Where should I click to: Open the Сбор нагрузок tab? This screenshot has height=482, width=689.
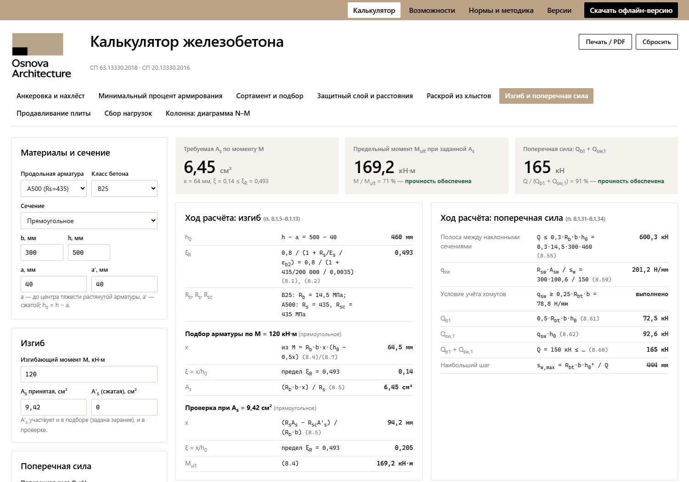pyautogui.click(x=128, y=113)
